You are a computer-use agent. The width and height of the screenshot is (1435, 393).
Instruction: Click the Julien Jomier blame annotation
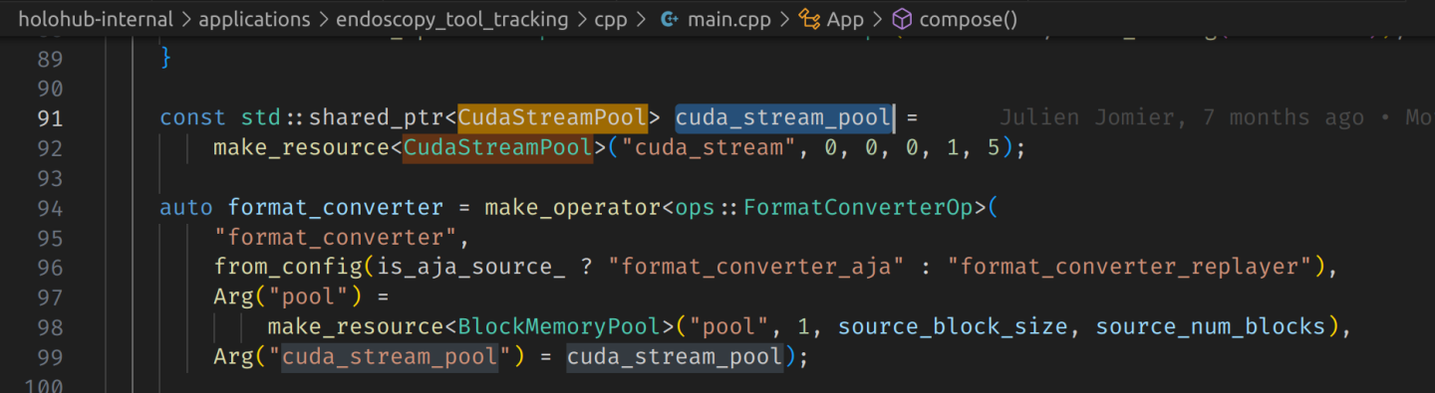(x=1182, y=117)
